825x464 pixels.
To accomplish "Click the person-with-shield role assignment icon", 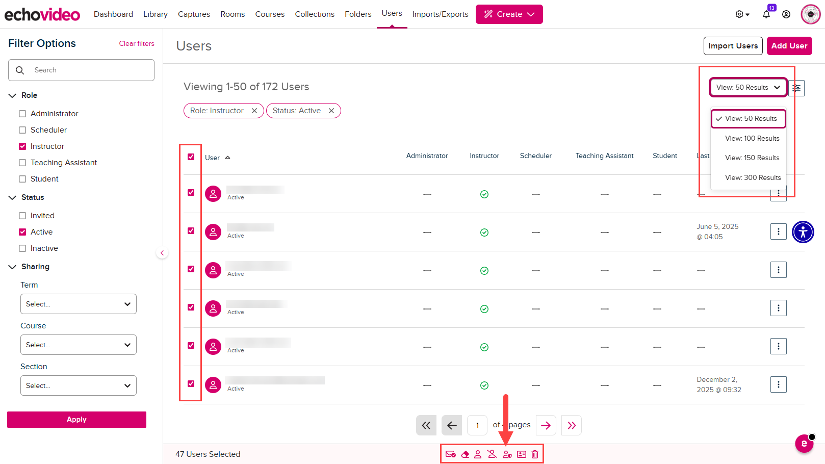I will tap(507, 454).
